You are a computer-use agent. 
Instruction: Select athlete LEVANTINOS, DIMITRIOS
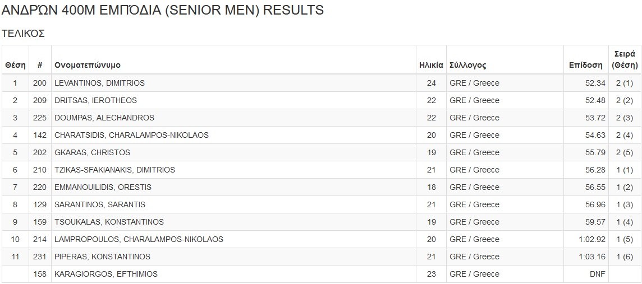tap(99, 83)
